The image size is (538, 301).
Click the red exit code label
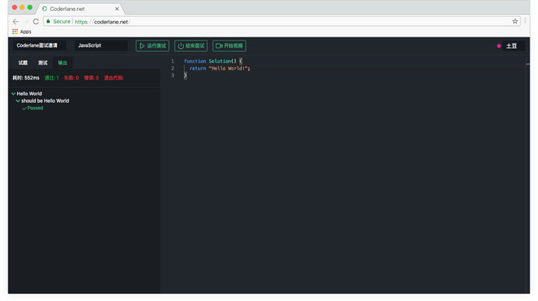[114, 78]
